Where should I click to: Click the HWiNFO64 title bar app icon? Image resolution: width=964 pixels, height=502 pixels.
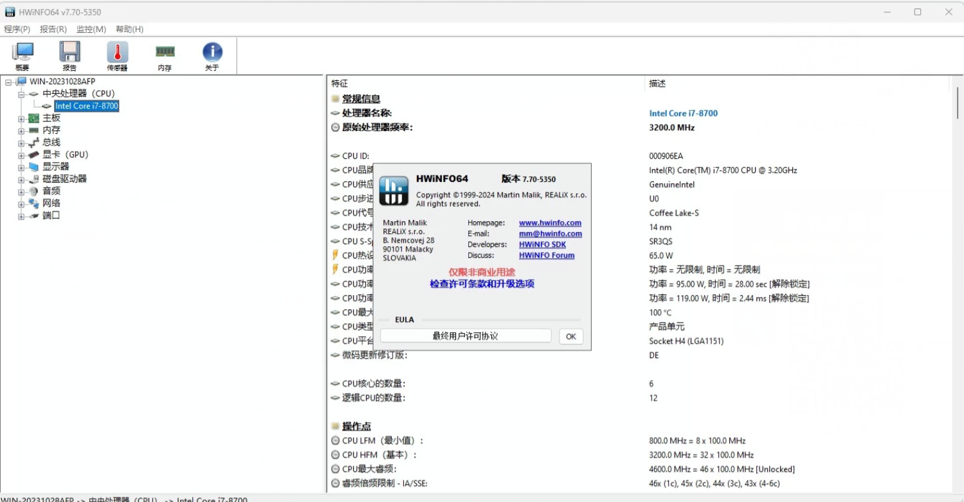[x=10, y=12]
